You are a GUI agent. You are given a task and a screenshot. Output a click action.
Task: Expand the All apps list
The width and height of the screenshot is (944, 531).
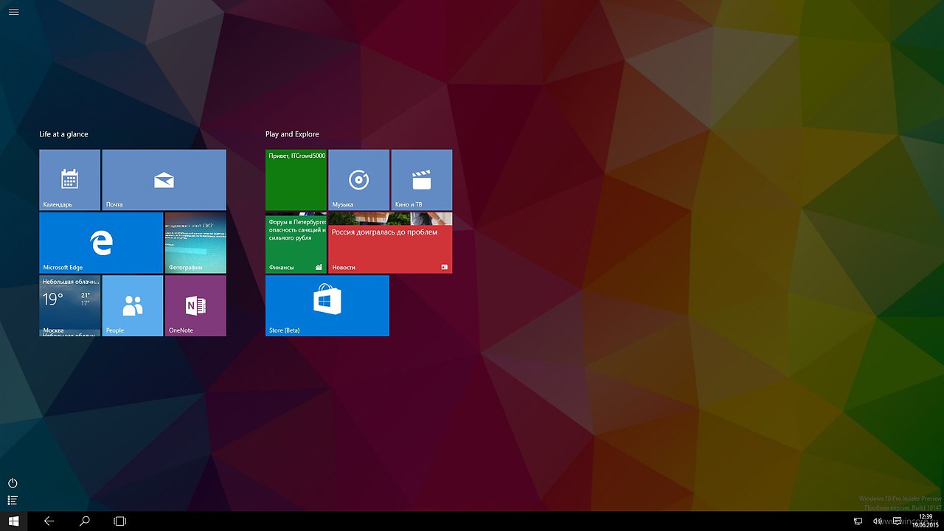click(13, 501)
